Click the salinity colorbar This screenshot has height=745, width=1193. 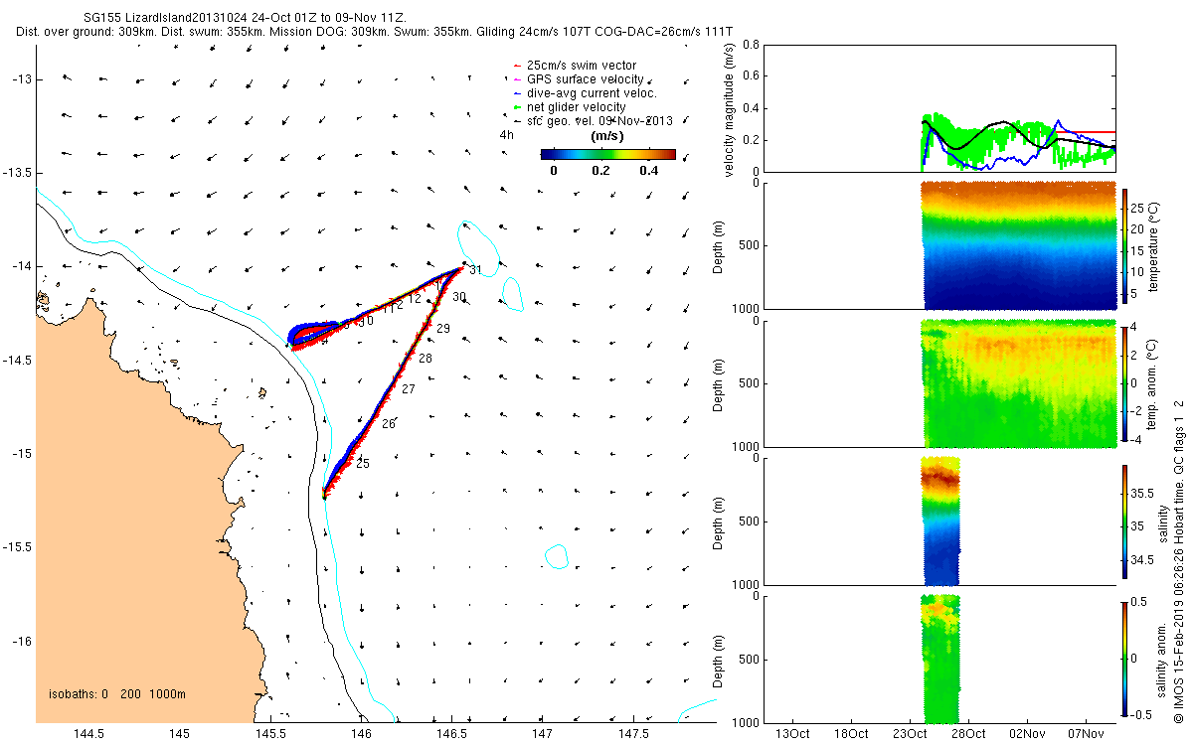click(x=1124, y=520)
